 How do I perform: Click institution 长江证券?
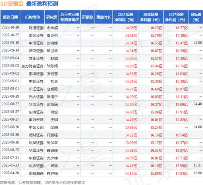[x=36, y=89]
